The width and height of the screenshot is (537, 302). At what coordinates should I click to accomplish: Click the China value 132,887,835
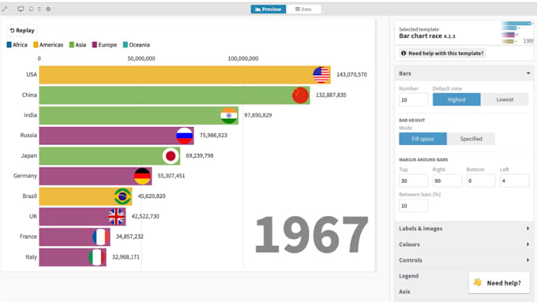coord(331,95)
